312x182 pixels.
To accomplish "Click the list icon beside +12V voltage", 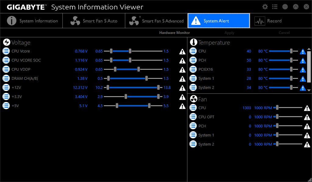I will pyautogui.click(x=6, y=88).
